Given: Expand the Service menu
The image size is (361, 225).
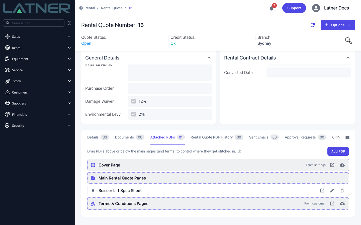Looking at the screenshot, I should pos(38,70).
